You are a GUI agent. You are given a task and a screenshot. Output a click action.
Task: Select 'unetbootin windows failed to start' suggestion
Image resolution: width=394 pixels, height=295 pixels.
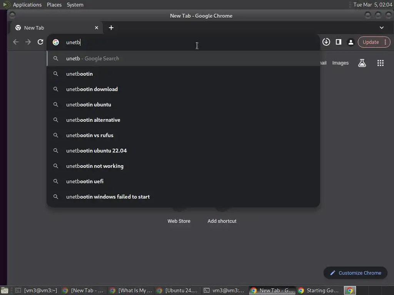184,197
